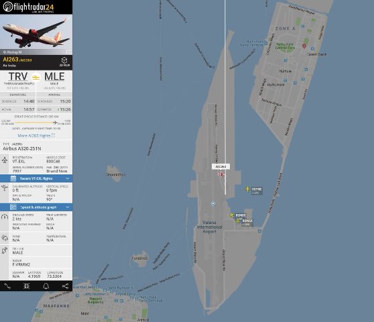The image size is (374, 322).
Task: Select the AI263 aircraft icon on the map
Action: 221,174
